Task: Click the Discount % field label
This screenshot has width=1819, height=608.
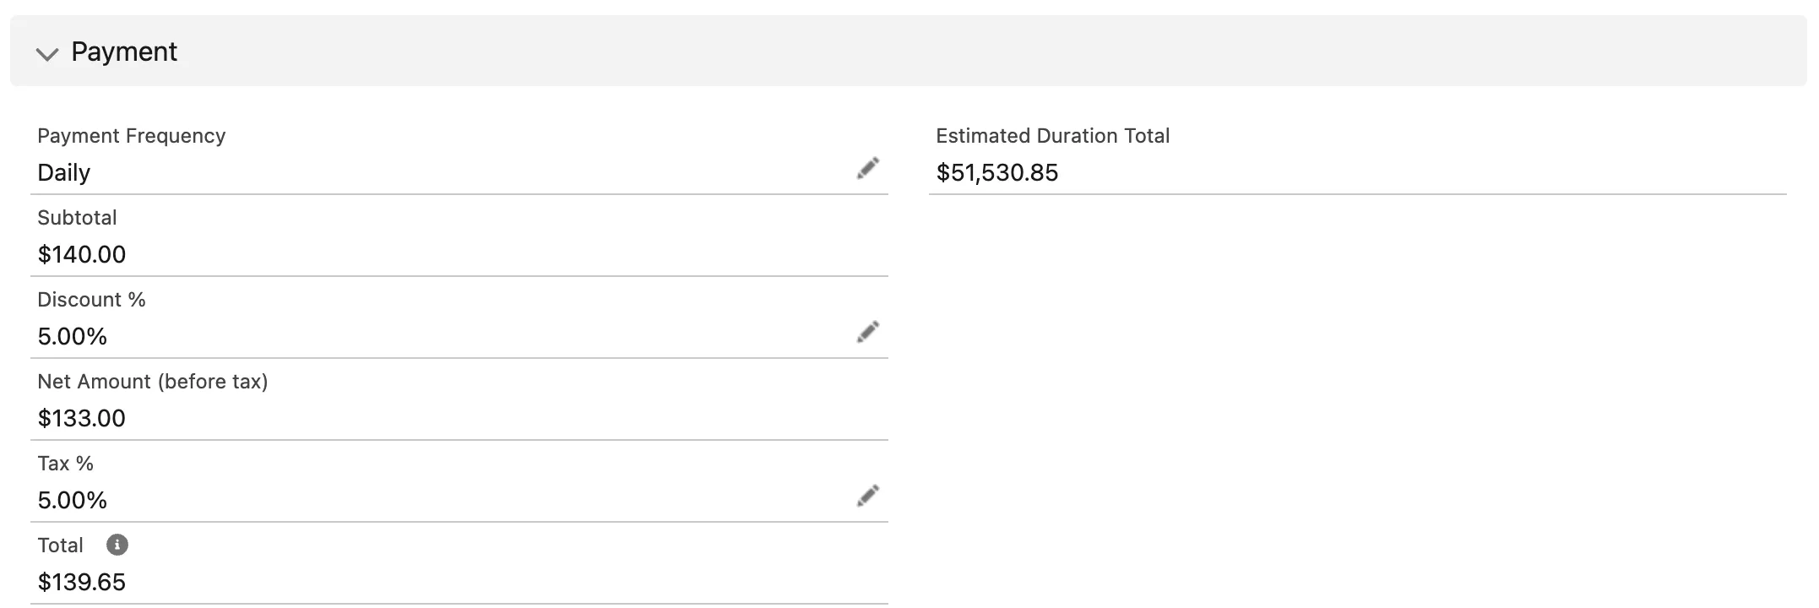Action: click(x=91, y=300)
